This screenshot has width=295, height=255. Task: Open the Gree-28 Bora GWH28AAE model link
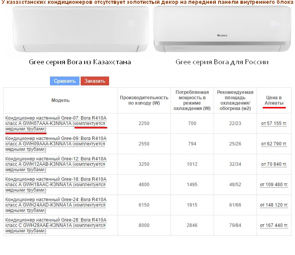(56, 225)
